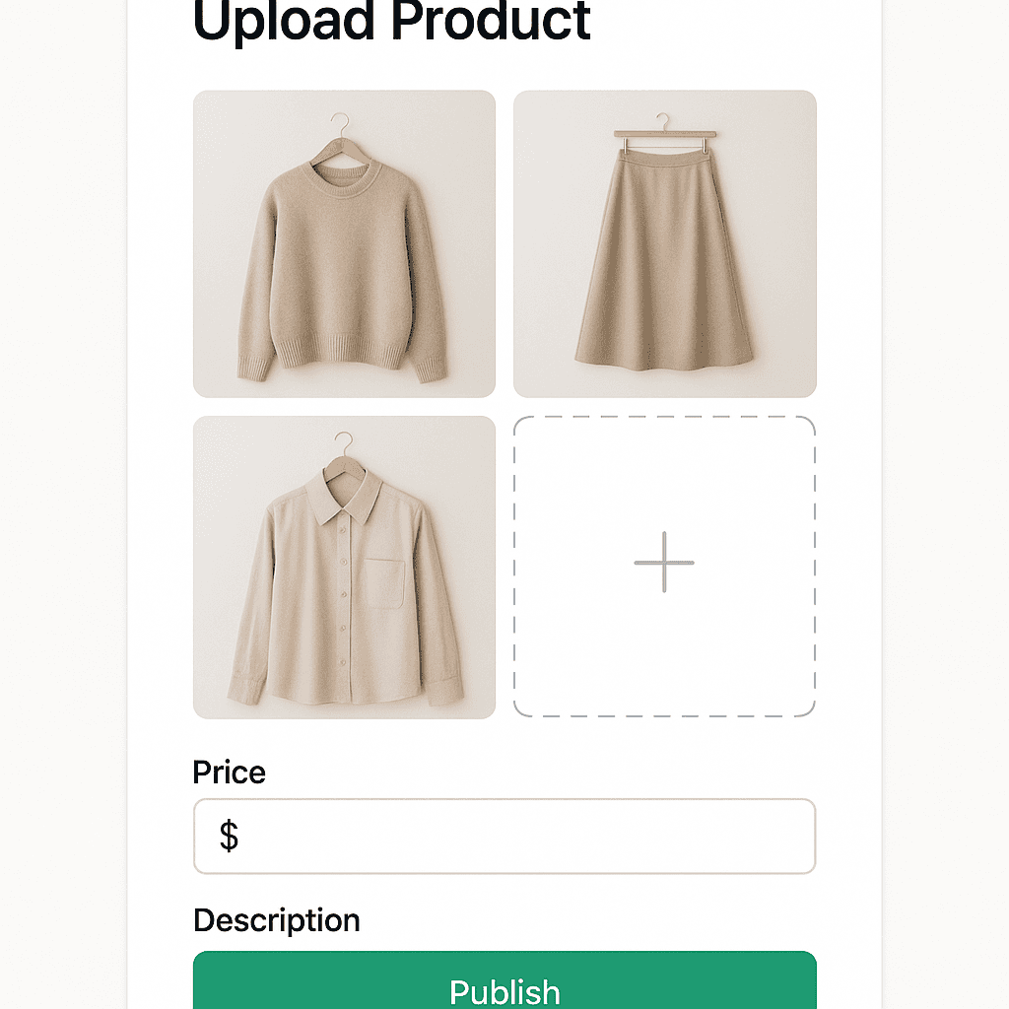Image resolution: width=1009 pixels, height=1009 pixels.
Task: Click the upload placeholder plus symbol
Action: [663, 564]
